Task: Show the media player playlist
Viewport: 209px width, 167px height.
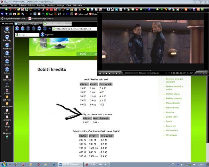Action: 116,73
